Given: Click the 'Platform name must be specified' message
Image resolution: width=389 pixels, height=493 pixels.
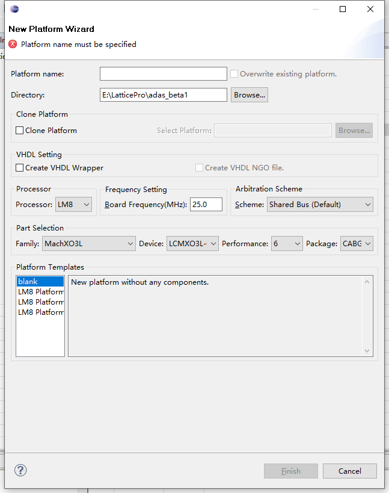Looking at the screenshot, I should (x=79, y=45).
